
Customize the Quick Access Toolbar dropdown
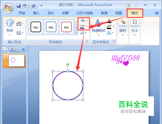(x=41, y=6)
